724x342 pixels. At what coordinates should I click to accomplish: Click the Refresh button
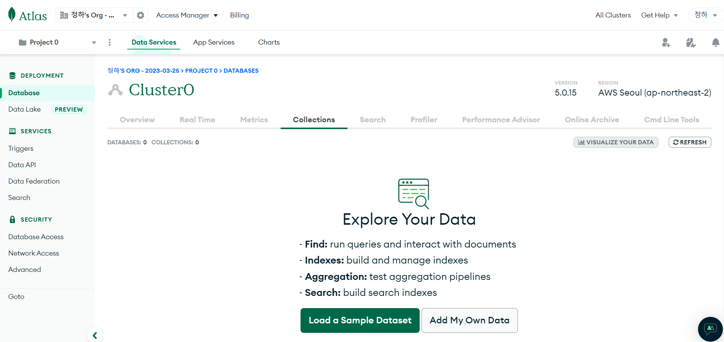690,142
